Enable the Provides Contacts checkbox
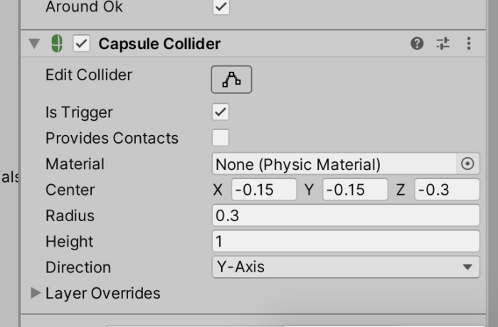 tap(221, 138)
